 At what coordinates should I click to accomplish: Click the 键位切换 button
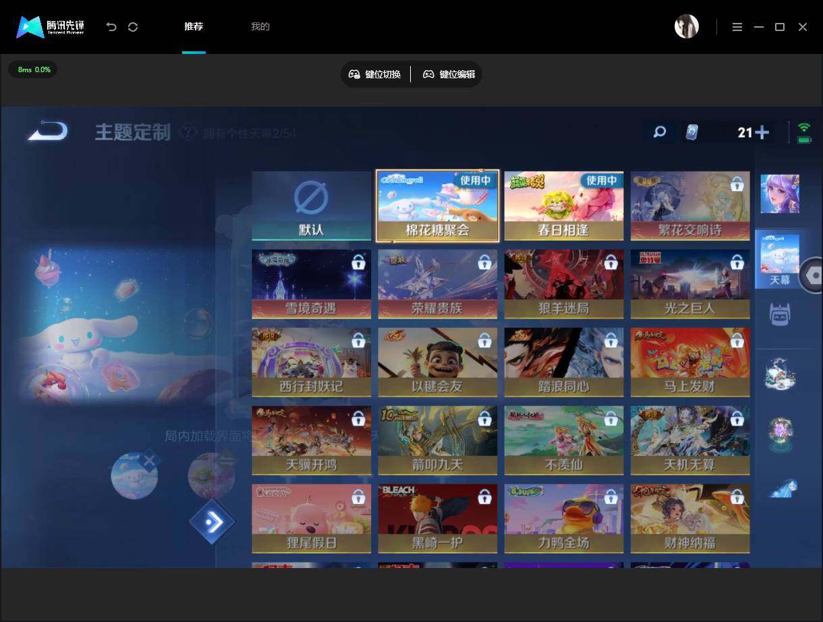374,74
